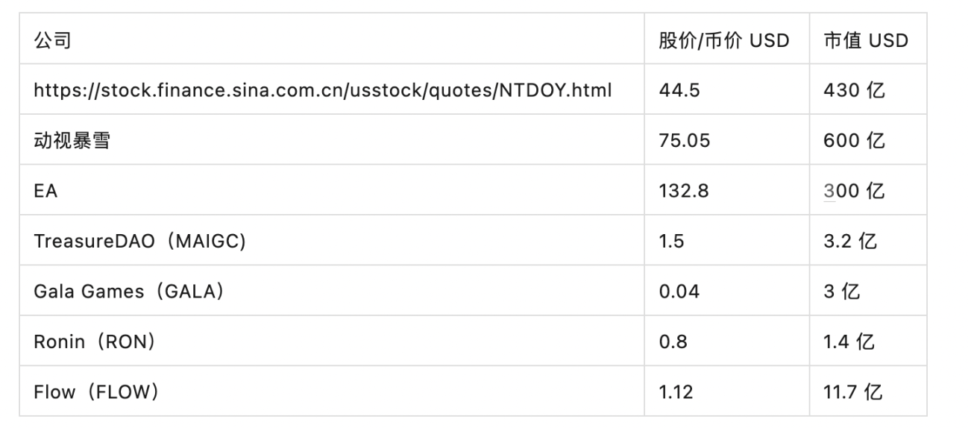
Task: Select the EA company cell
Action: point(45,191)
